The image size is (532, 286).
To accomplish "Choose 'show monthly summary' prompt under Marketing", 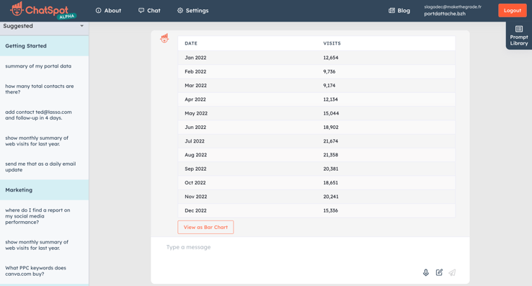I will pyautogui.click(x=37, y=245).
